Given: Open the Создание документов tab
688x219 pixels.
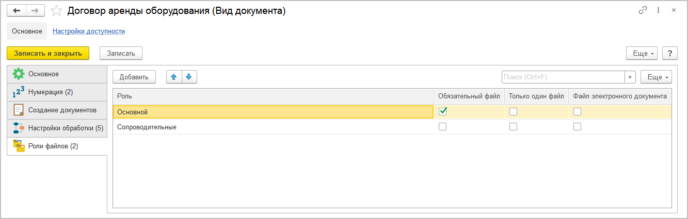Looking at the screenshot, I should (x=62, y=110).
